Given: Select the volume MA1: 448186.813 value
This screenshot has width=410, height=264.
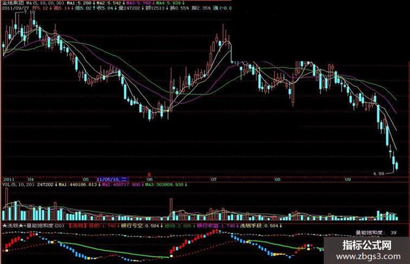Looking at the screenshot, I should coord(78,185).
